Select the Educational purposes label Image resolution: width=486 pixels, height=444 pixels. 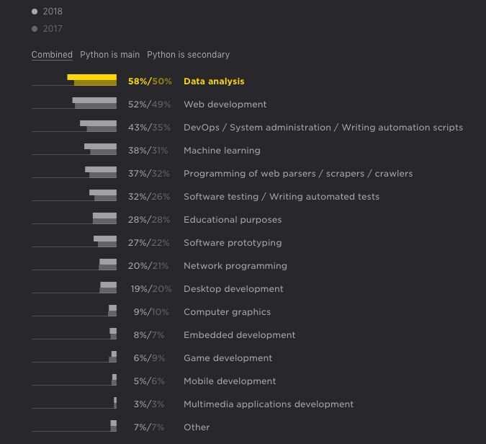[233, 220]
